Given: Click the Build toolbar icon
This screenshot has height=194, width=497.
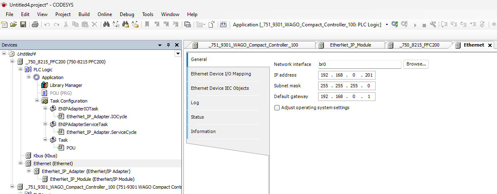Looking at the screenshot, I should pos(223,24).
